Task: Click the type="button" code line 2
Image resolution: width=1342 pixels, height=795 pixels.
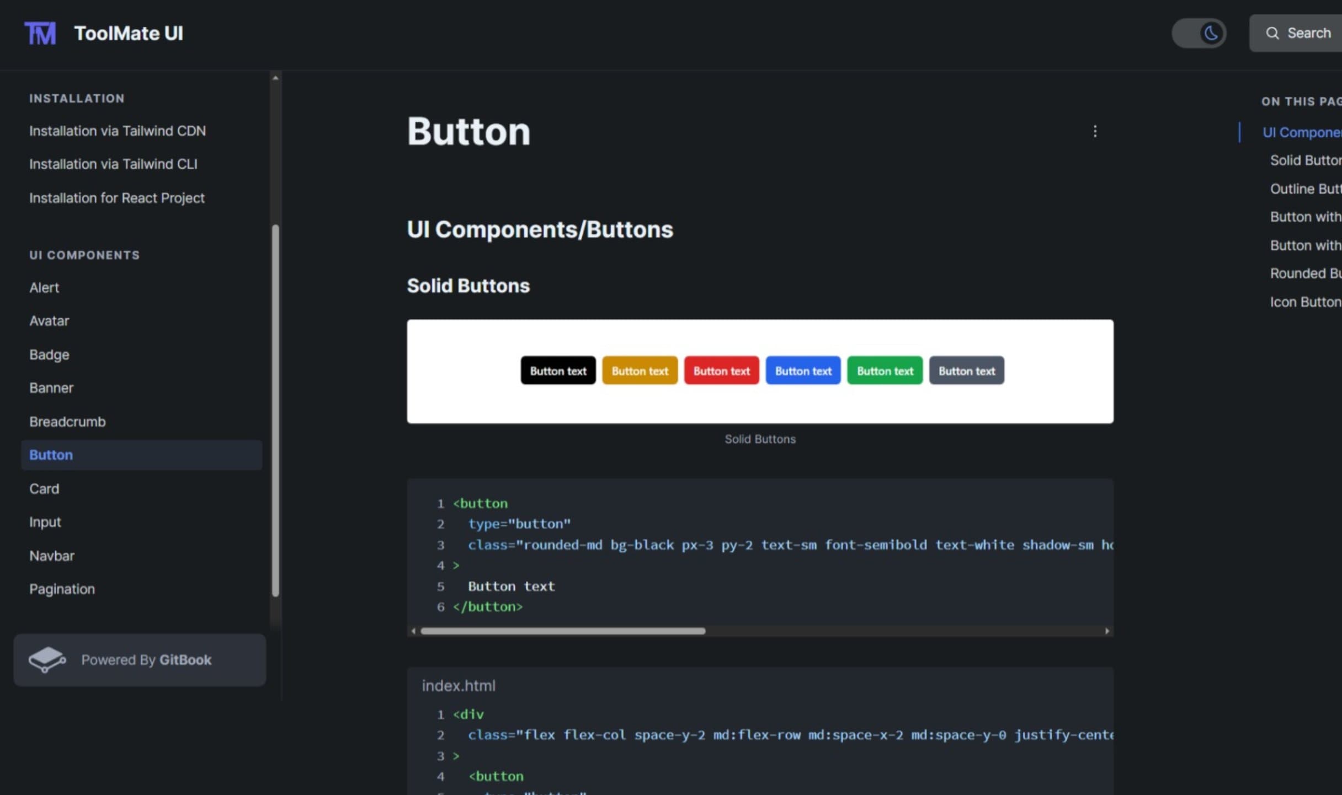Action: [519, 524]
